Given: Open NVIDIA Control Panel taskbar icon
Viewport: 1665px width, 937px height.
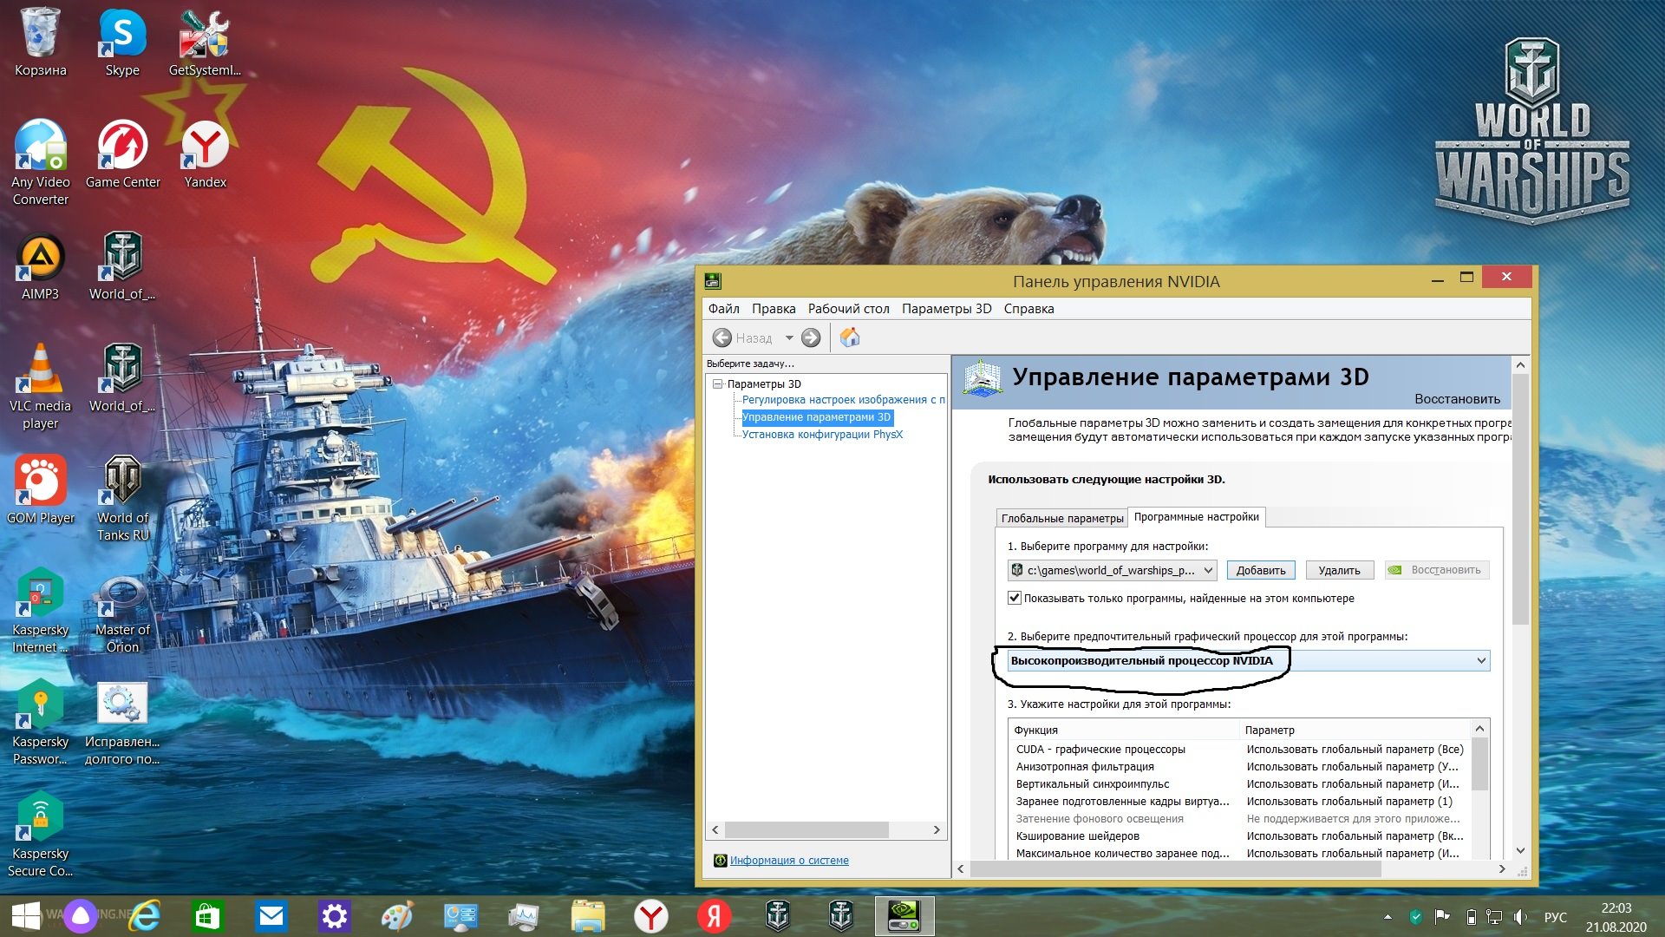Looking at the screenshot, I should pos(904,916).
